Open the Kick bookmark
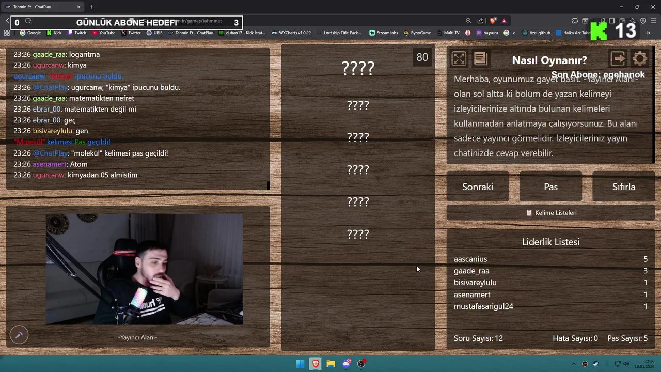Image resolution: width=661 pixels, height=372 pixels. tap(54, 33)
